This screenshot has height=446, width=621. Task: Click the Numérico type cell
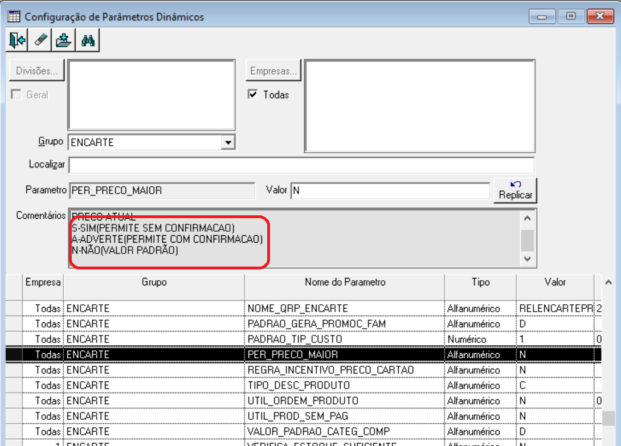(480, 339)
